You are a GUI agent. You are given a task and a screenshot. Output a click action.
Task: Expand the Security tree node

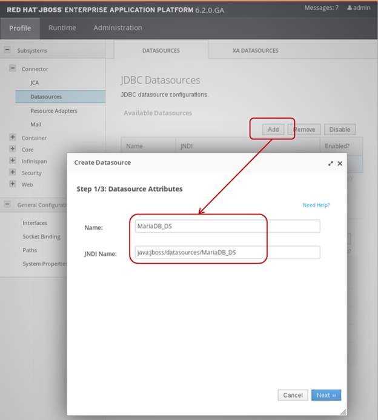pyautogui.click(x=13, y=173)
